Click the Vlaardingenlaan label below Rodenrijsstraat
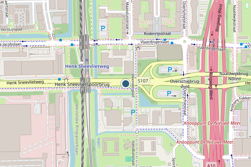The image size is (251, 167). (x=155, y=42)
